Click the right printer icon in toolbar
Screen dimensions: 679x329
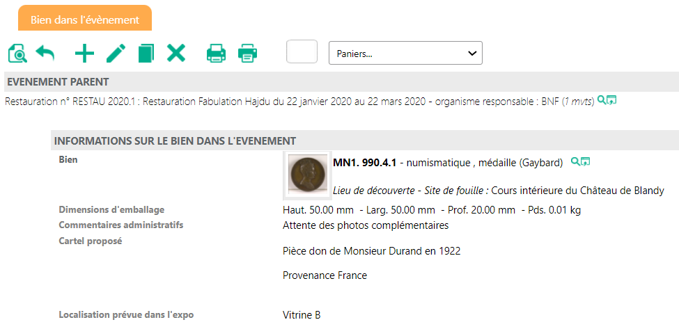(248, 54)
